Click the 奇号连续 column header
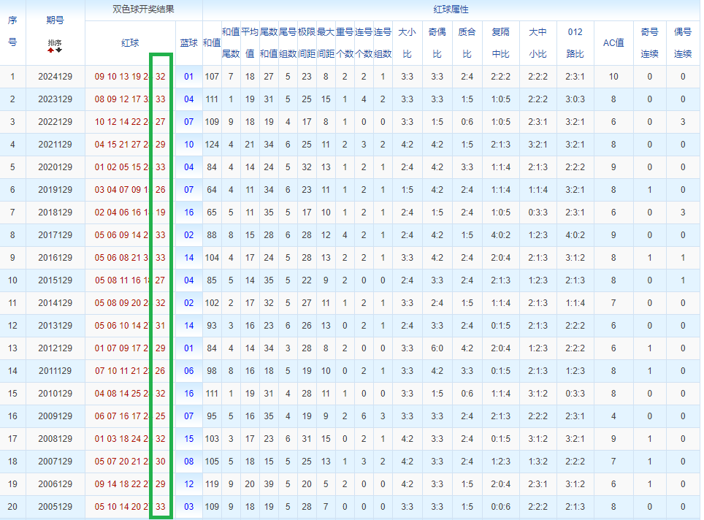Image resolution: width=704 pixels, height=520 pixels. (x=649, y=43)
